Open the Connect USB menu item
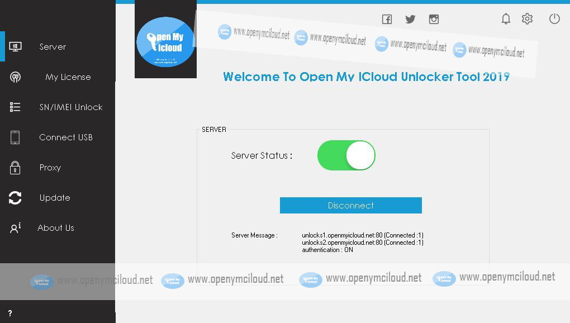The width and height of the screenshot is (570, 323). (66, 137)
